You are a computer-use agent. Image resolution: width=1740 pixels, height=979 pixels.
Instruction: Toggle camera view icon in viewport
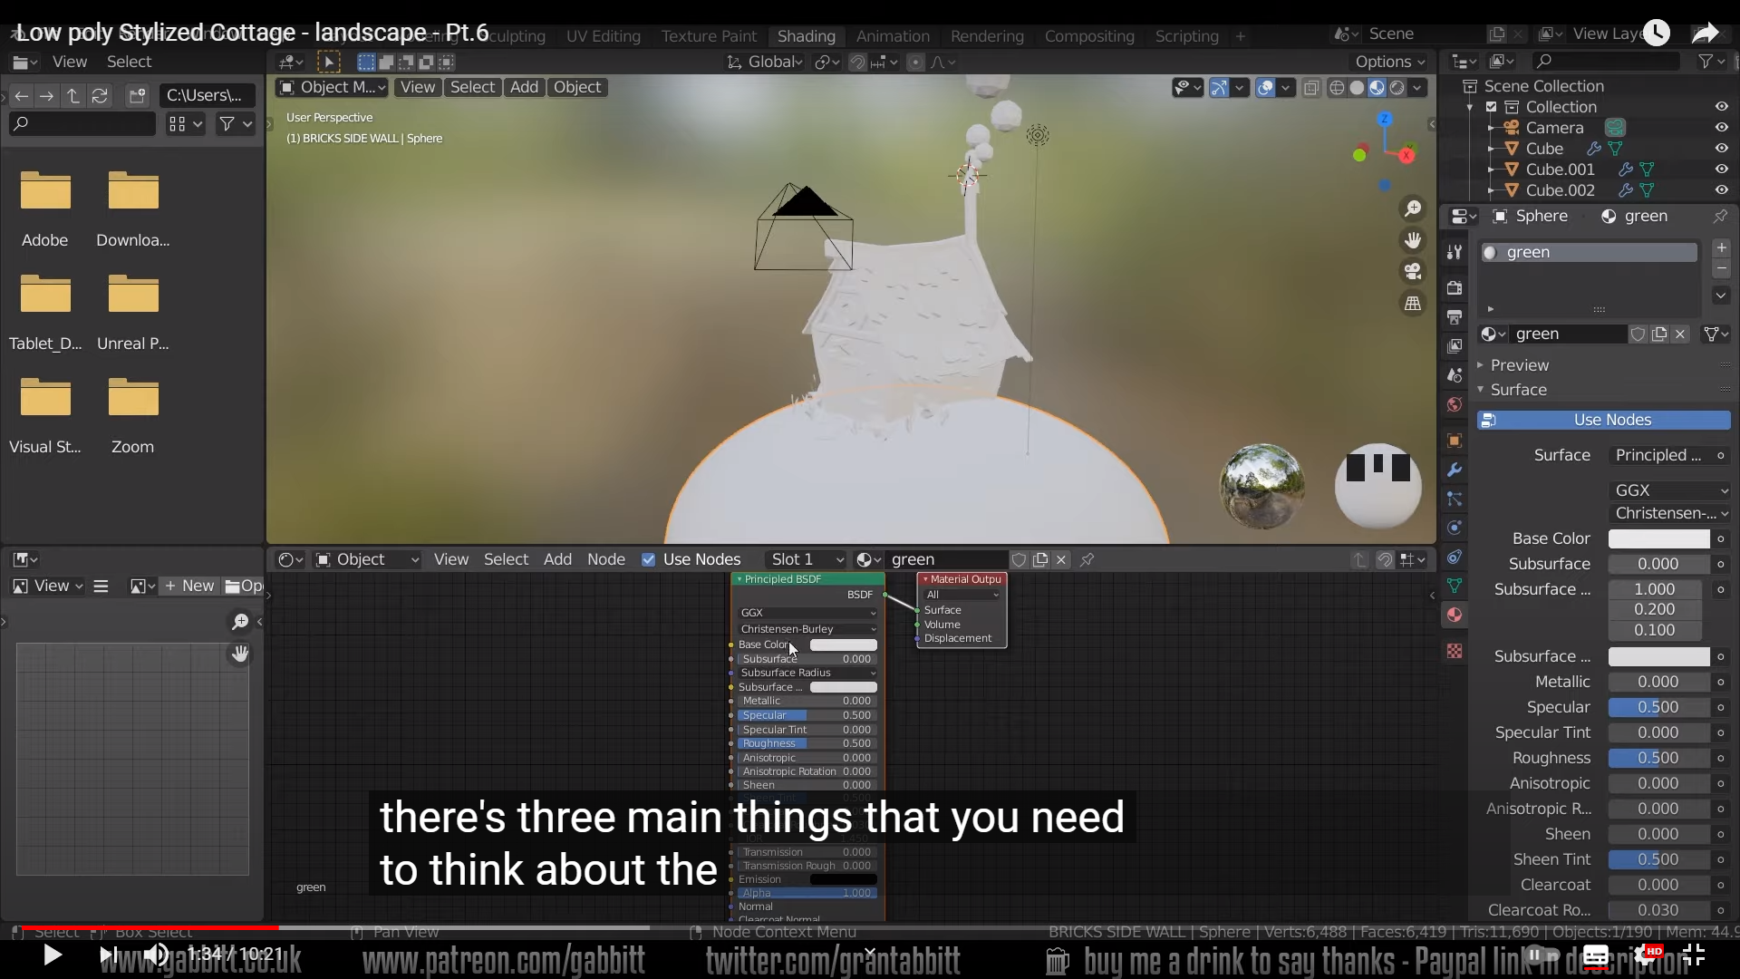point(1413,271)
